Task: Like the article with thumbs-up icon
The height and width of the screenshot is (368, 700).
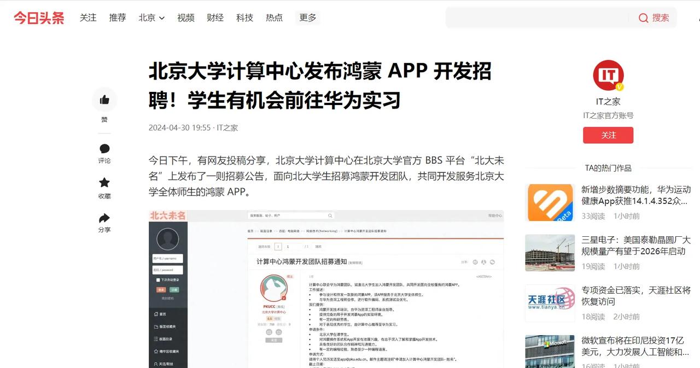Action: pos(104,100)
